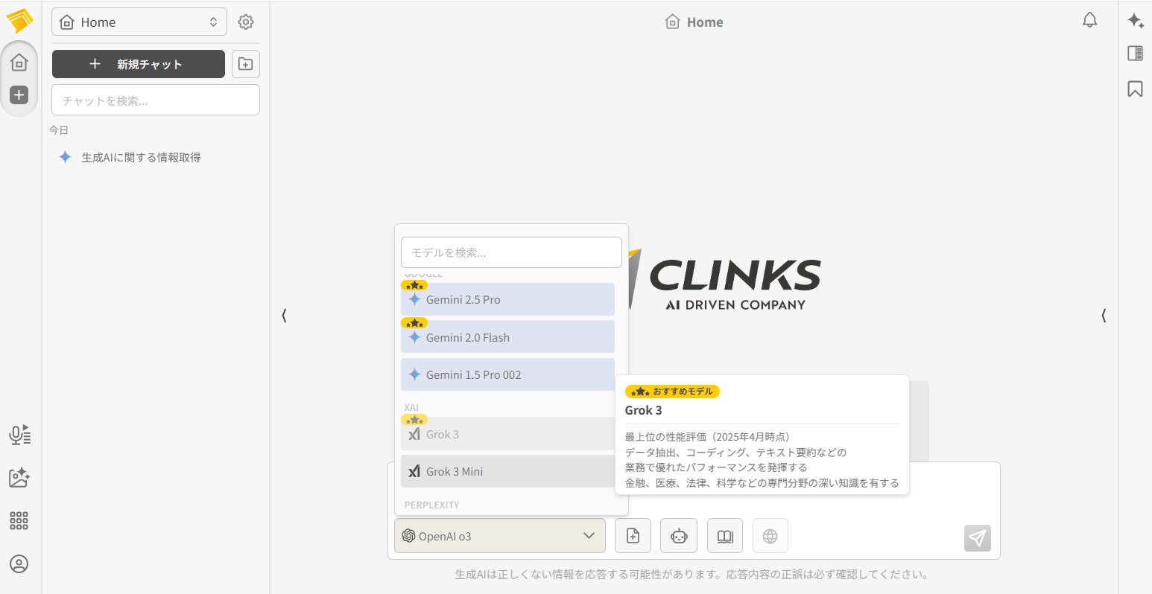1152x594 pixels.
Task: Click the plus icon in the left rail
Action: (x=19, y=95)
